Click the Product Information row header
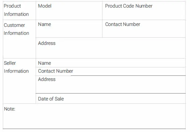190x132 pixels. coord(16,10)
